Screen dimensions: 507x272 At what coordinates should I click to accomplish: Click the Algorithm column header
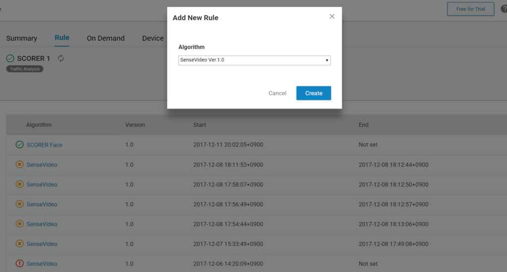click(x=39, y=125)
